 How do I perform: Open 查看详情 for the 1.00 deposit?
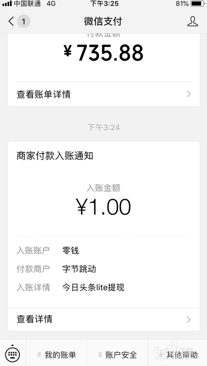(x=104, y=319)
